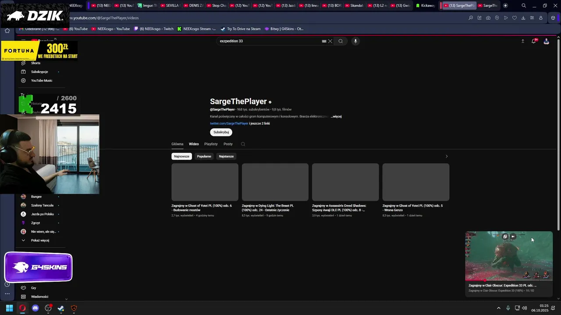Open YouTube notifications bell
The image size is (561, 315).
click(534, 41)
